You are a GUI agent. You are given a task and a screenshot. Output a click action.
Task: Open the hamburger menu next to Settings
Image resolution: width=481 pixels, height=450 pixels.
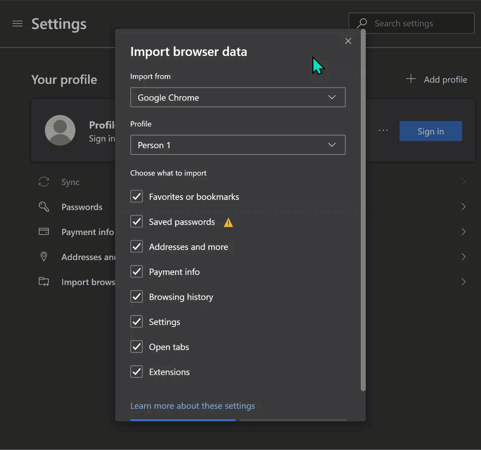coord(18,24)
